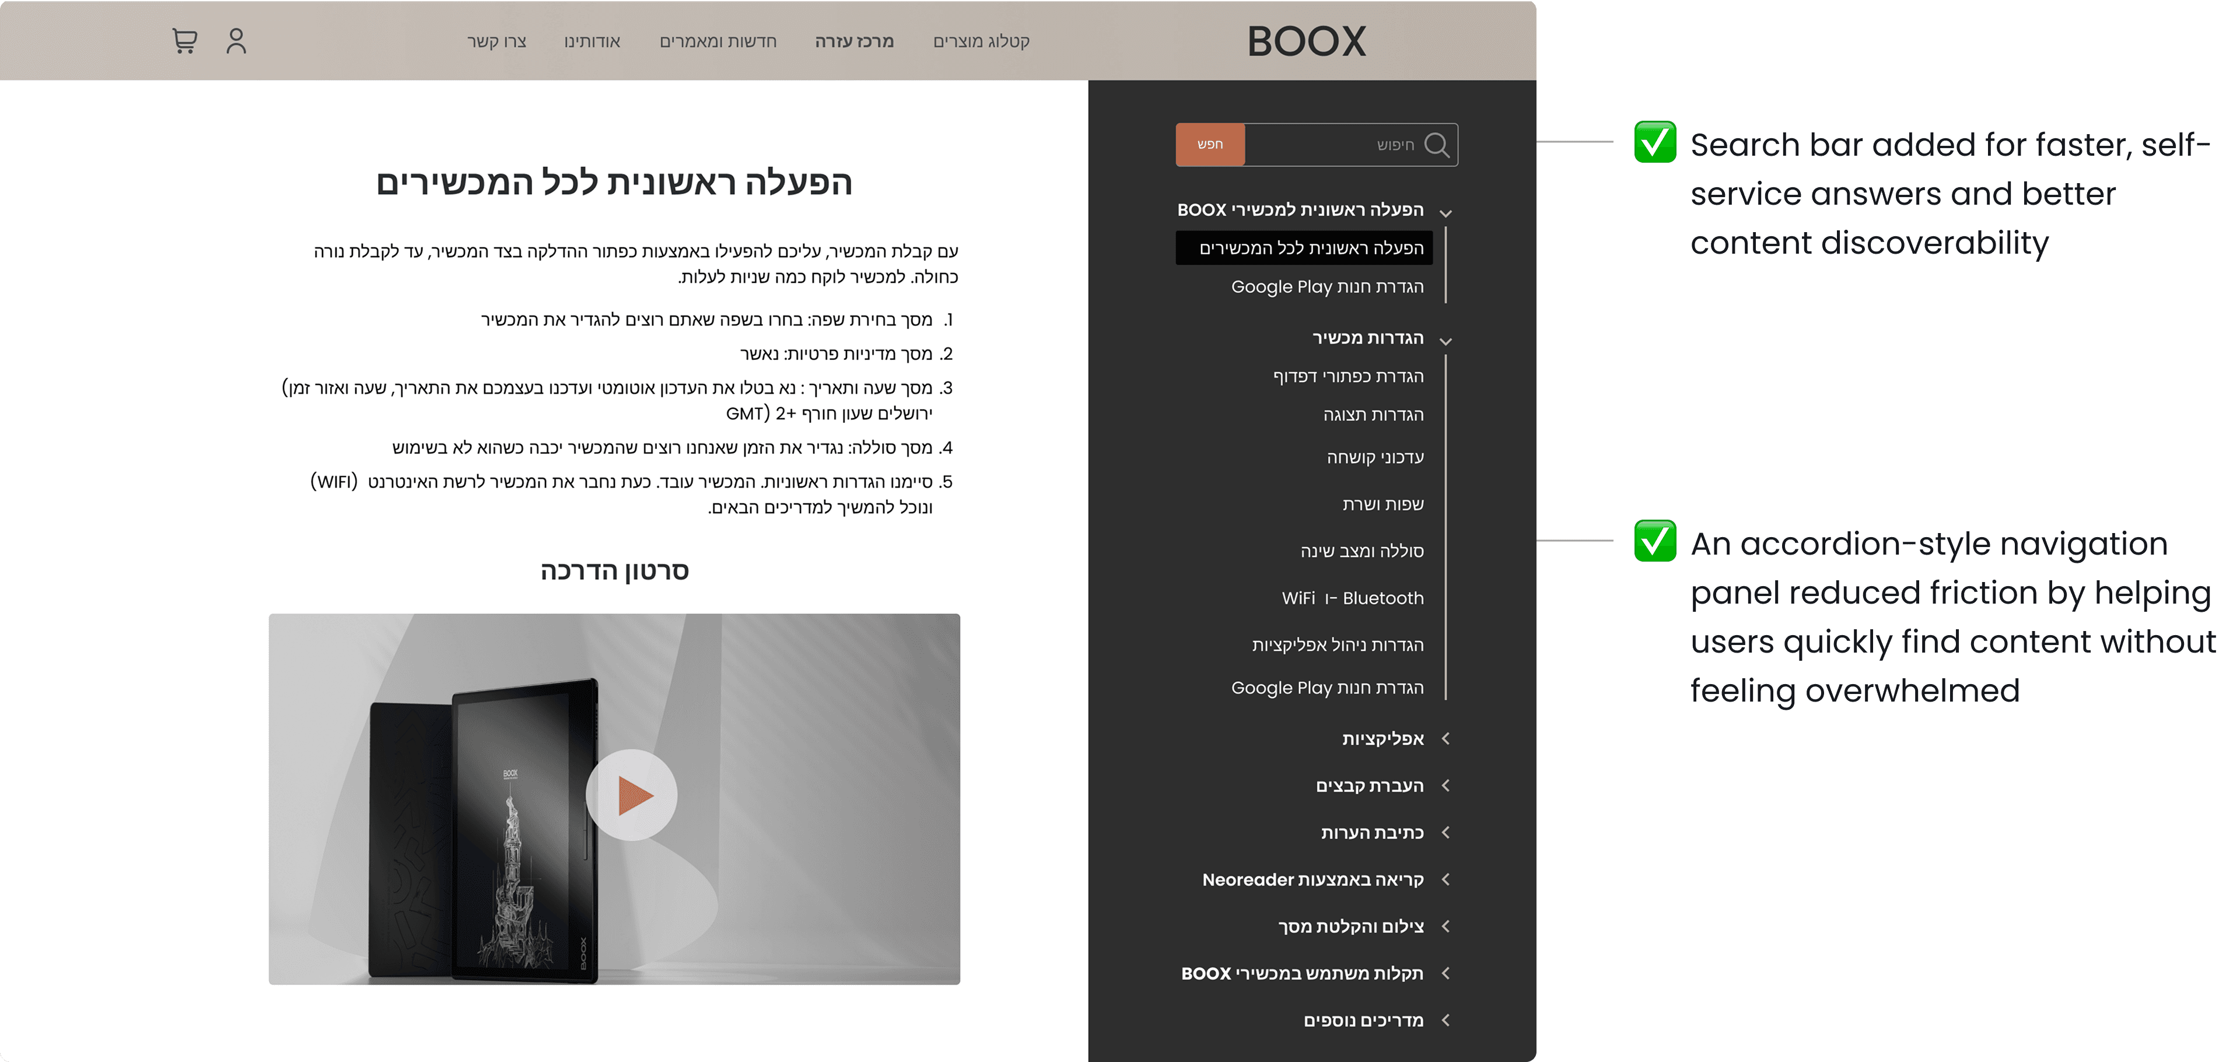Viewport: 2240px width, 1062px height.
Task: Open מרכז עזרה in top navigation
Action: pos(854,41)
